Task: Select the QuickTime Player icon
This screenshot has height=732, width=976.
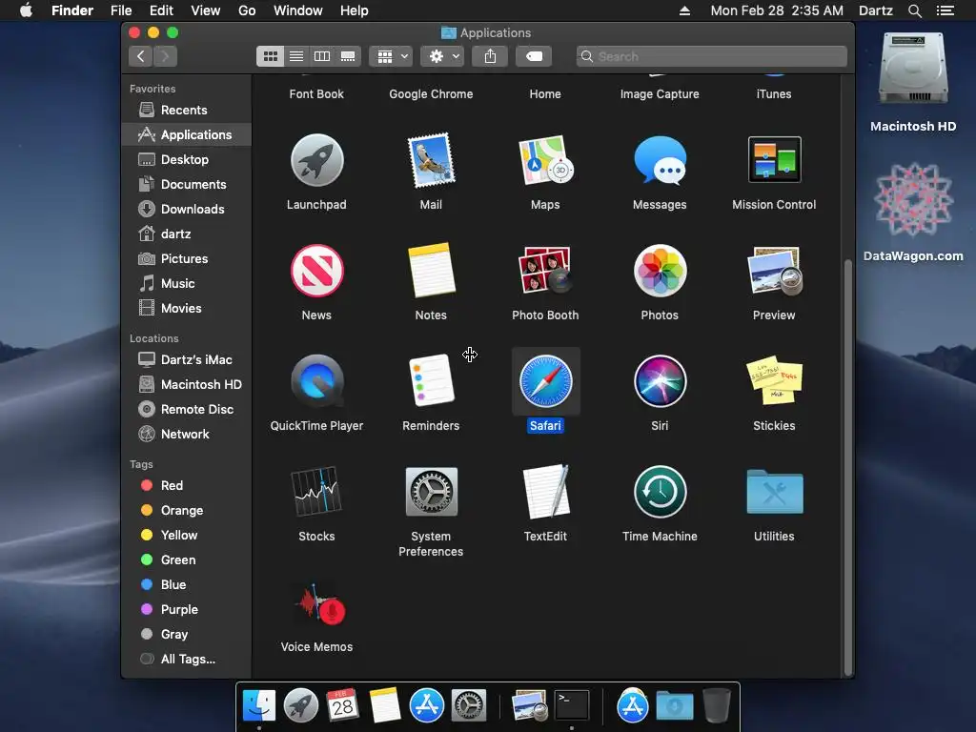Action: click(x=316, y=381)
